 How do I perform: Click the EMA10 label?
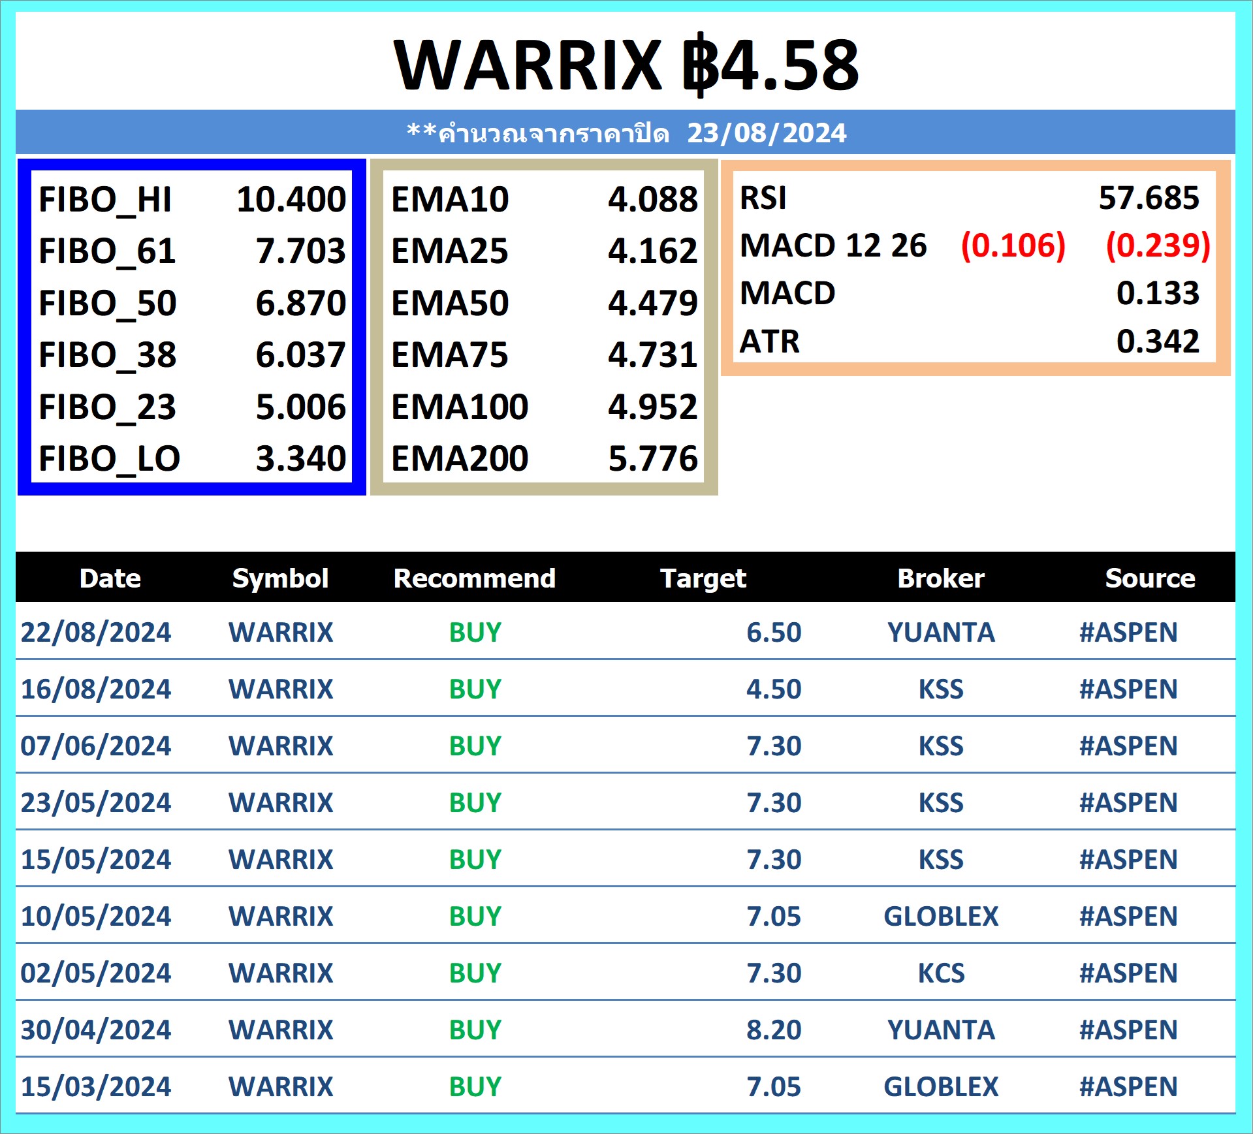(x=450, y=199)
